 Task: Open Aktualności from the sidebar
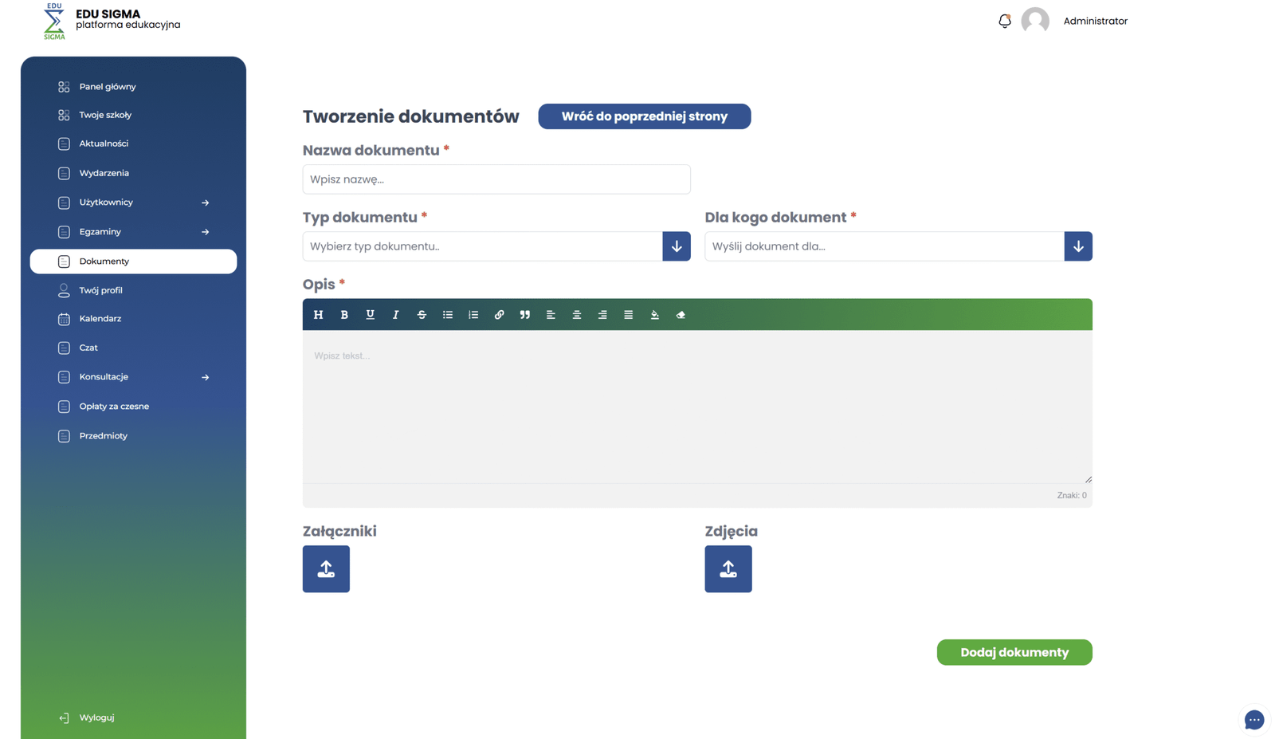(x=104, y=143)
